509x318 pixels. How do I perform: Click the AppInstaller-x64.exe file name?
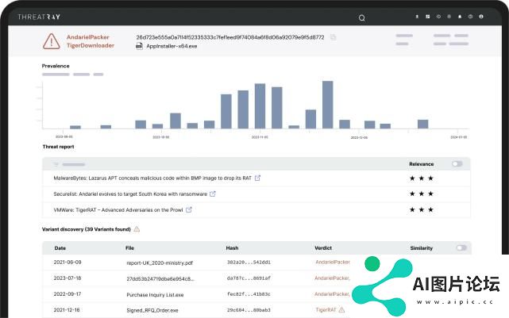[172, 46]
